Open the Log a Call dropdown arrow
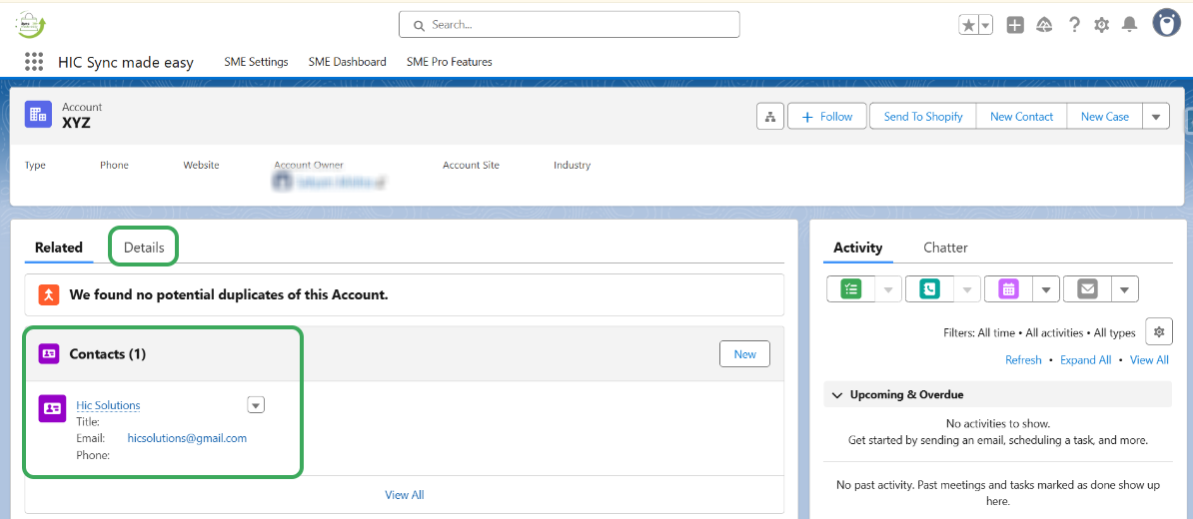 967,288
